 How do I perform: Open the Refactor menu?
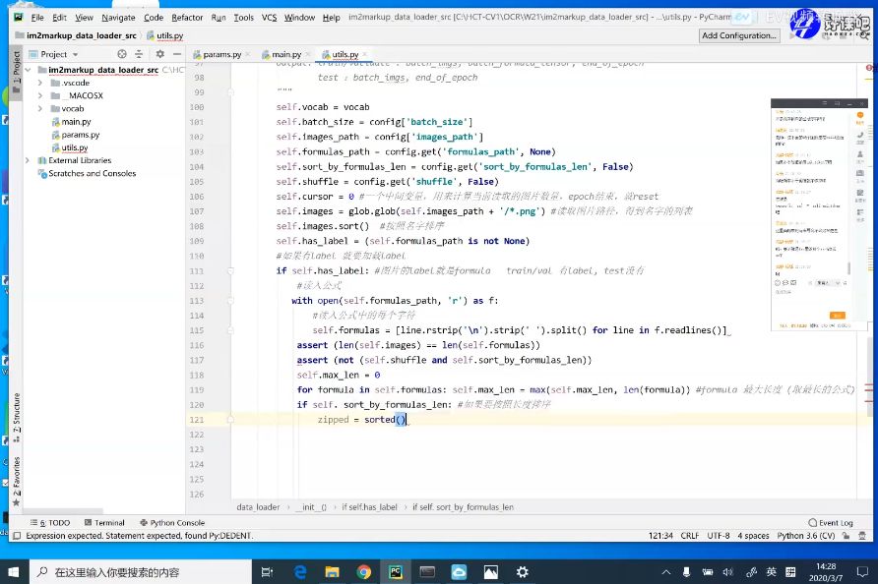click(x=187, y=18)
